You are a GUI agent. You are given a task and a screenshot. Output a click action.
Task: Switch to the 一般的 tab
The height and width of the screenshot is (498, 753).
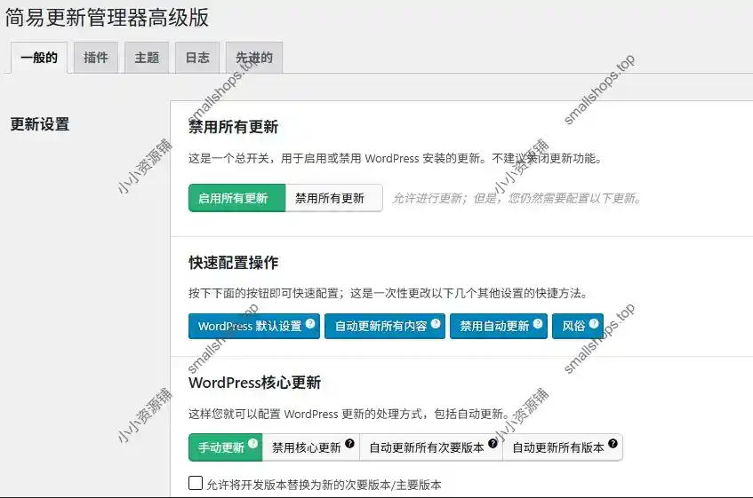[39, 58]
